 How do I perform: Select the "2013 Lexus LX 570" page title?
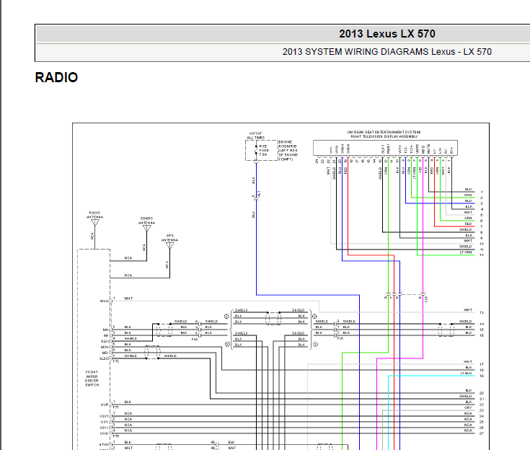click(387, 34)
